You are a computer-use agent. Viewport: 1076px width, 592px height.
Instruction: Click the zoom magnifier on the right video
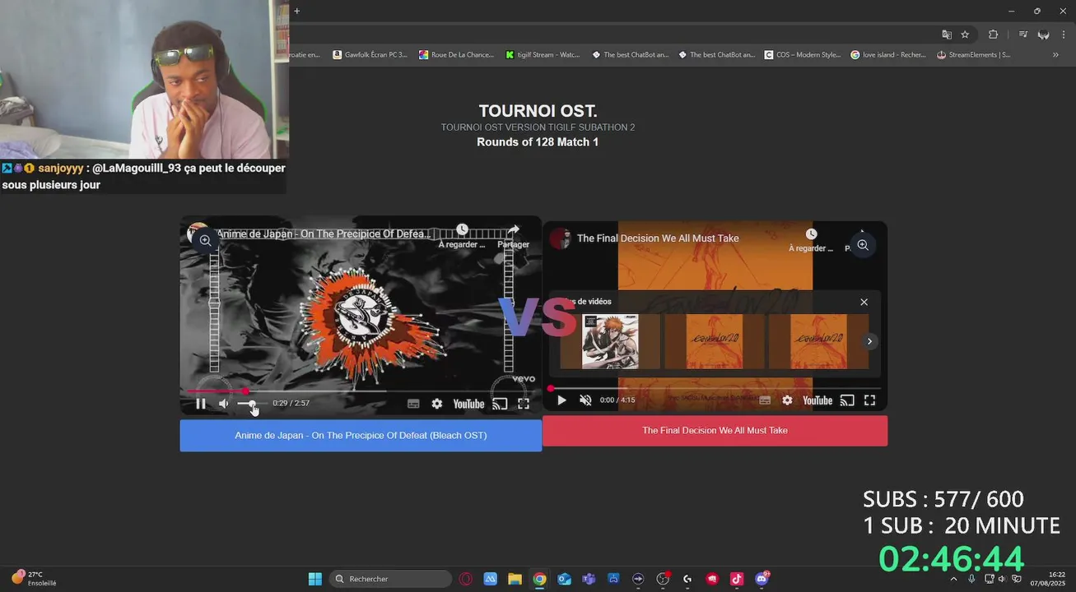pyautogui.click(x=863, y=245)
